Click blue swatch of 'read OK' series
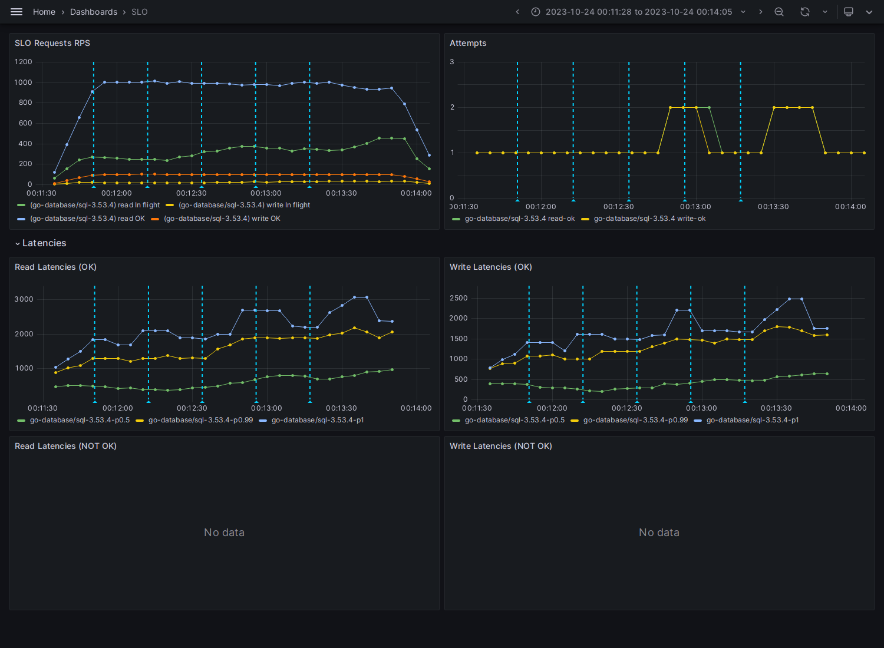This screenshot has width=884, height=648. (21, 219)
